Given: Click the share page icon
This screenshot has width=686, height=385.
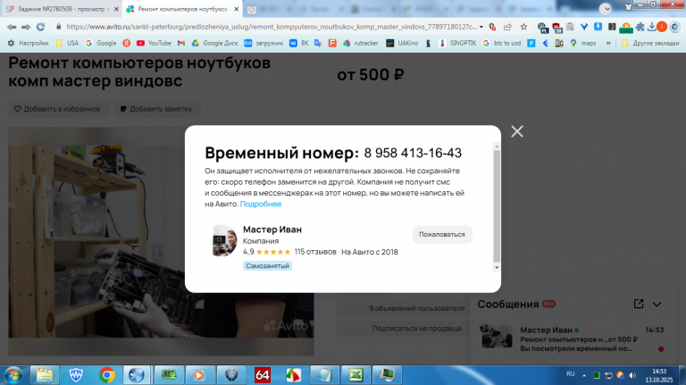Looking at the screenshot, I should coord(507,27).
